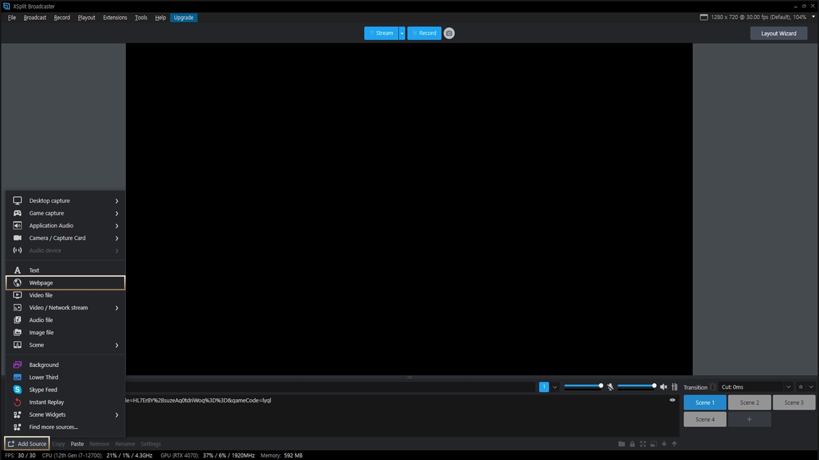Click the Skype Feed icon

pos(17,389)
